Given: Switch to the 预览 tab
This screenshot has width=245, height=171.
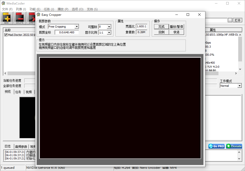Looking at the screenshot, I should (x=8, y=92).
